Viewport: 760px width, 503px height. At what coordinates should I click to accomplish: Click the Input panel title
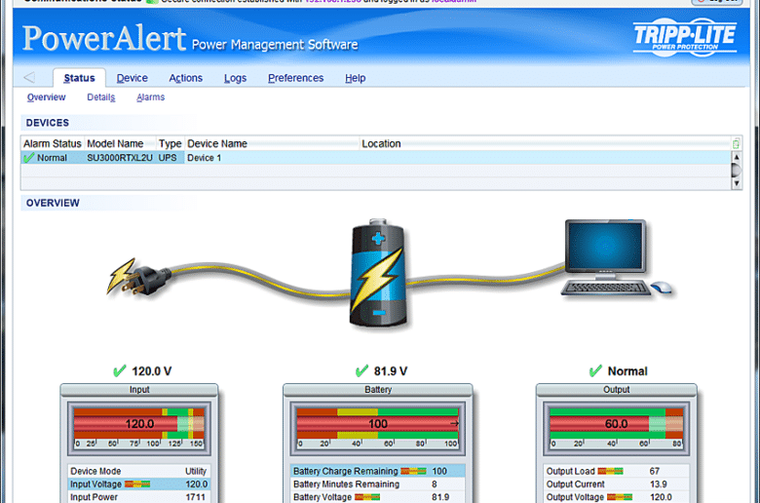coord(139,390)
